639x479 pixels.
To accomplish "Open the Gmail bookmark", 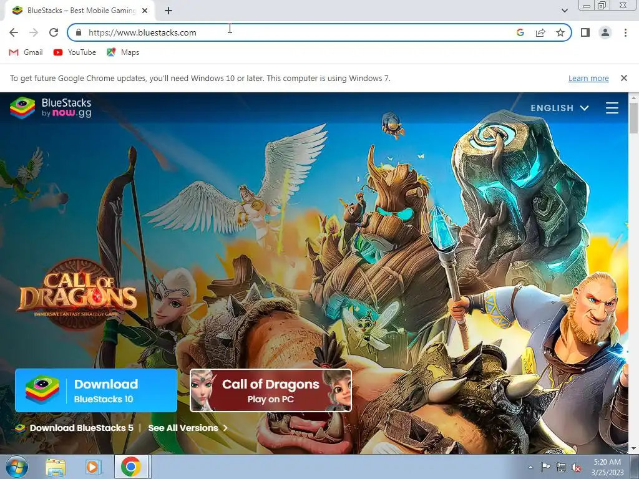I will click(x=26, y=52).
